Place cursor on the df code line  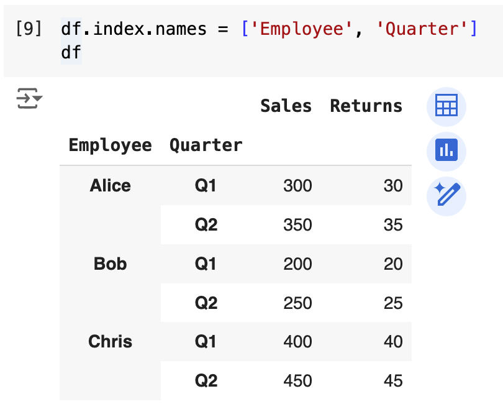pyautogui.click(x=71, y=53)
